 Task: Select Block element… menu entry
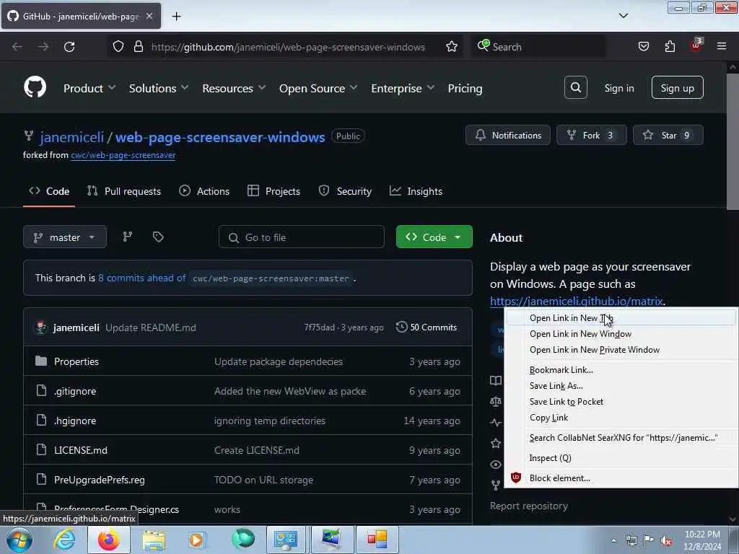click(x=620, y=478)
